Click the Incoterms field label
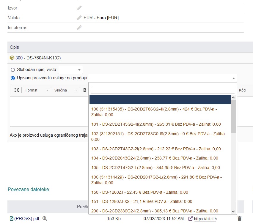Image resolution: width=253 pixels, height=224 pixels. coord(18,28)
